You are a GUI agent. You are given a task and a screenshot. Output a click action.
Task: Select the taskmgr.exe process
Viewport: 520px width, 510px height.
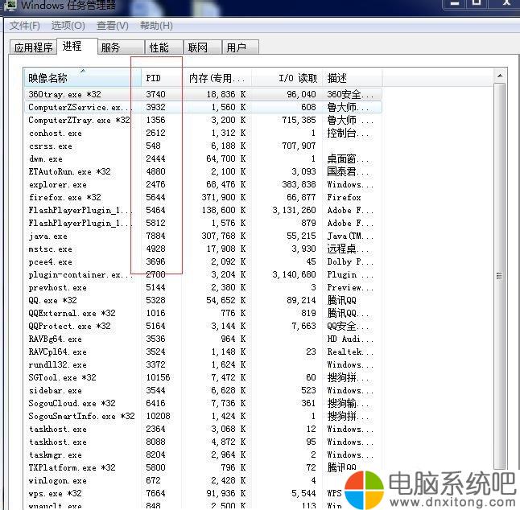[203, 455]
